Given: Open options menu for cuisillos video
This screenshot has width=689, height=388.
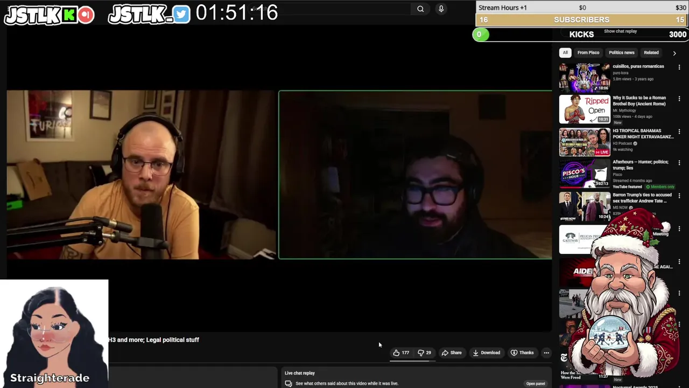Looking at the screenshot, I should tap(679, 67).
